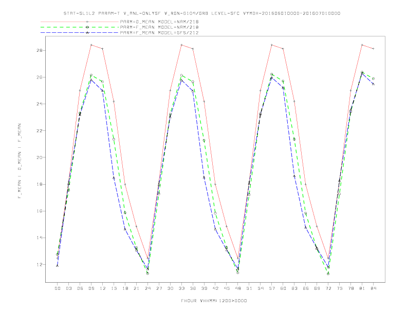This screenshot has width=407, height=314.
Task: Click the y-axis title F_MEAN | O_MEAN | F_MEAN
Action: click(x=19, y=161)
